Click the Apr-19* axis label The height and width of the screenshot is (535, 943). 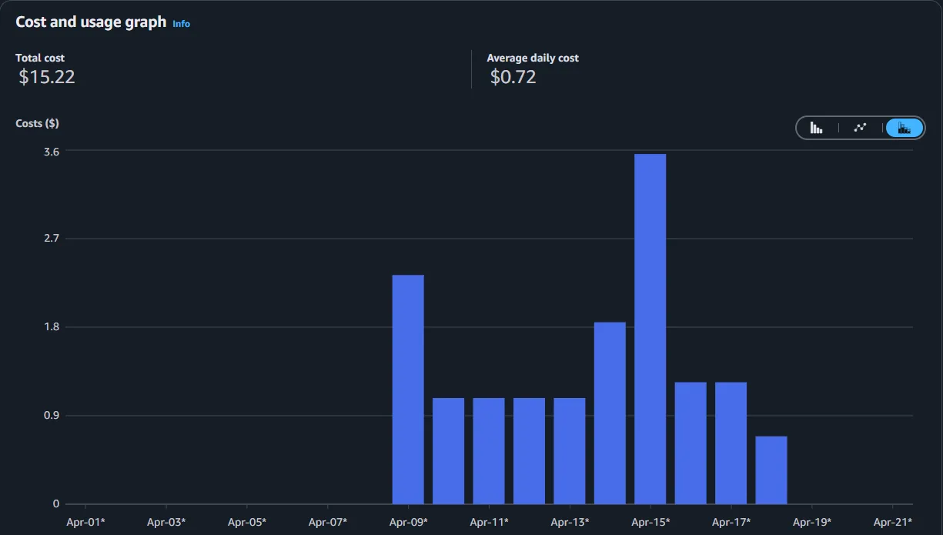(x=811, y=522)
